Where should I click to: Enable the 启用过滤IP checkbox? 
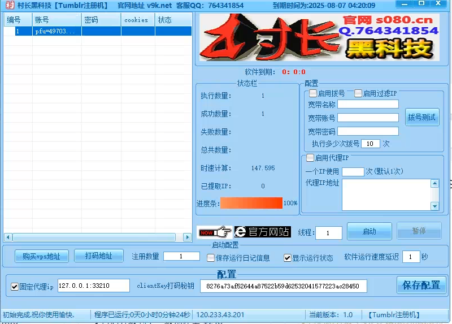[358, 93]
